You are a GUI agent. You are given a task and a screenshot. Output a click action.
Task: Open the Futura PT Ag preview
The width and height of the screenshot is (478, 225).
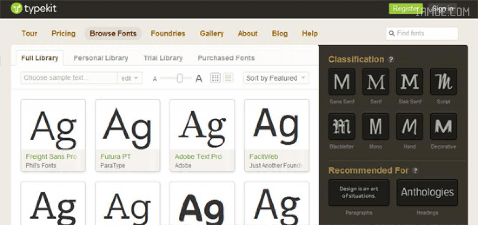128,125
